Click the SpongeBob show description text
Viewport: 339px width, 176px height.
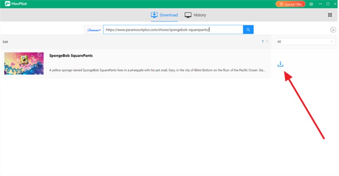point(157,70)
